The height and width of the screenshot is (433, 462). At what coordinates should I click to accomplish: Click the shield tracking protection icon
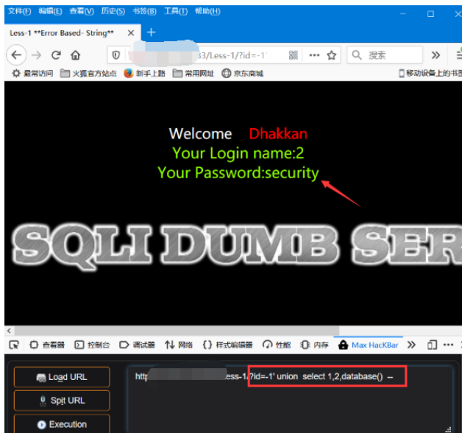pyautogui.click(x=116, y=55)
